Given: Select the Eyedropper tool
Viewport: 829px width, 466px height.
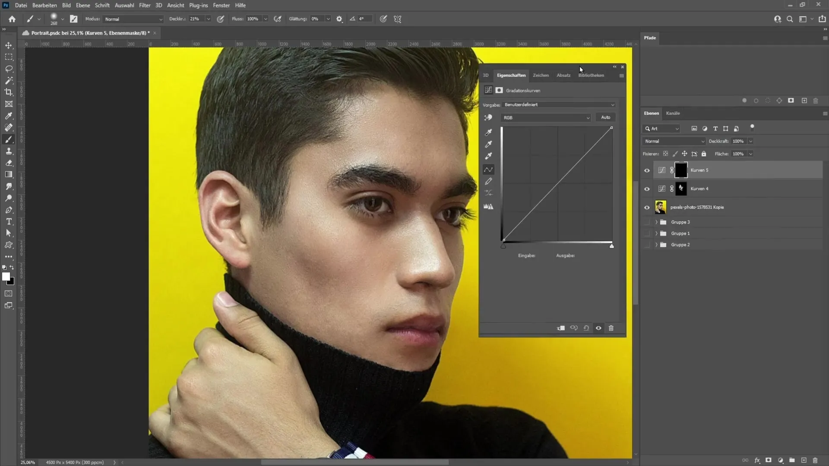Looking at the screenshot, I should click(x=9, y=116).
